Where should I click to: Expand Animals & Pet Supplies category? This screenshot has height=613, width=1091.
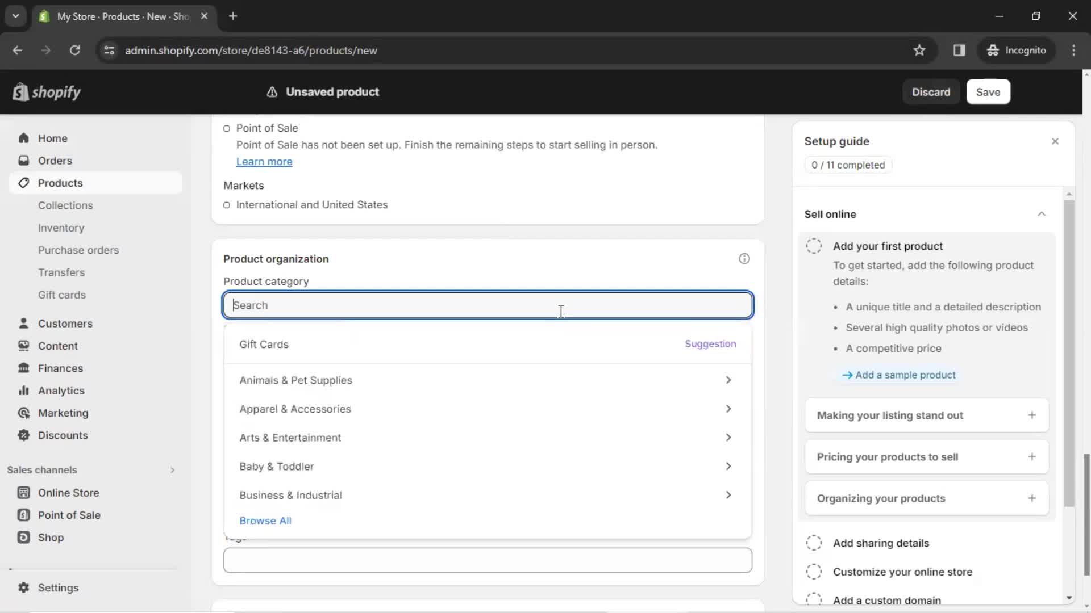point(728,380)
